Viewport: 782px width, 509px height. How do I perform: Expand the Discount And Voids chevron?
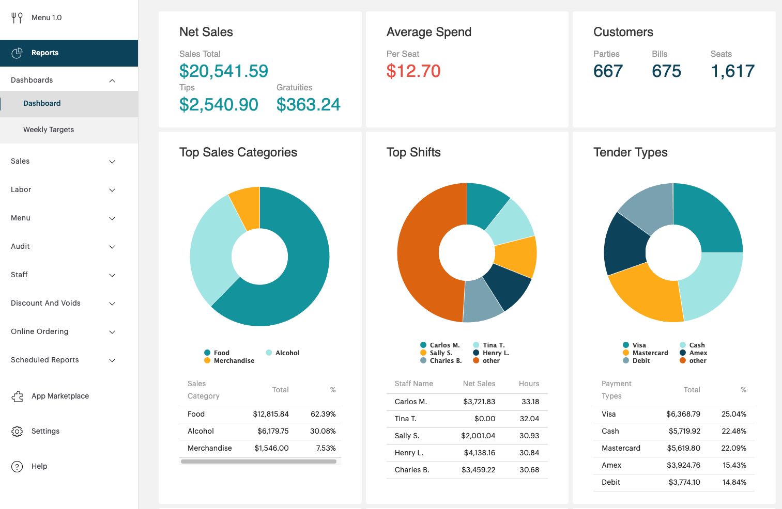point(112,304)
